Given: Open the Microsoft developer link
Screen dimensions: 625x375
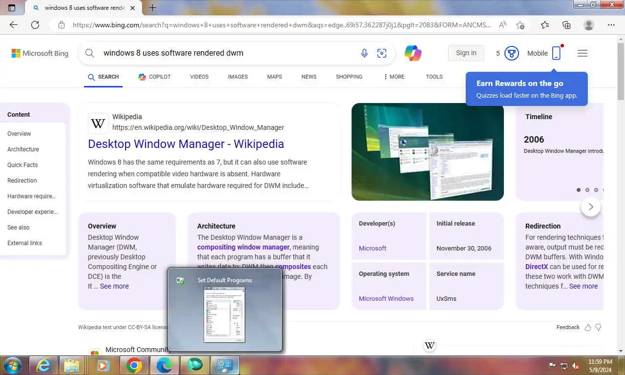Looking at the screenshot, I should tap(373, 248).
